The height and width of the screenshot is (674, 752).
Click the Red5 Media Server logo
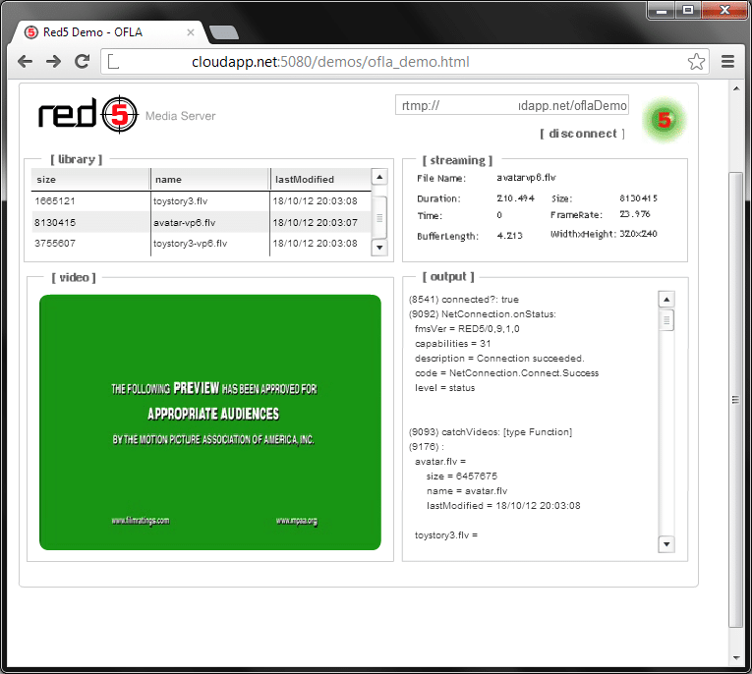(x=84, y=115)
